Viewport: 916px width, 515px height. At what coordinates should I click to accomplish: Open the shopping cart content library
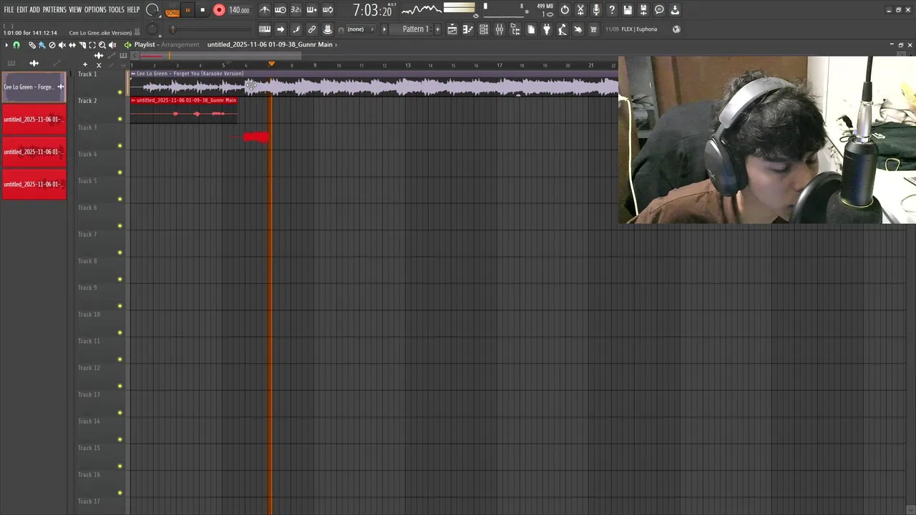[593, 29]
